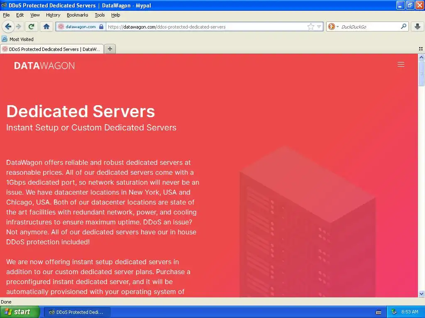425x318 pixels.
Task: Open the File menu
Action: [x=6, y=15]
